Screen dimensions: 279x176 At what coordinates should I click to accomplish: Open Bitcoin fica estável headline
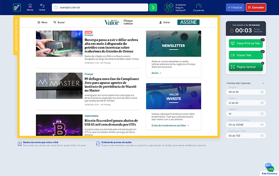(111, 122)
